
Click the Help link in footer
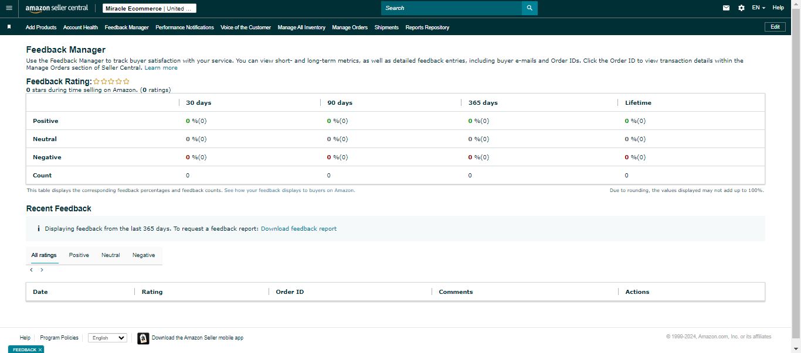click(x=25, y=338)
